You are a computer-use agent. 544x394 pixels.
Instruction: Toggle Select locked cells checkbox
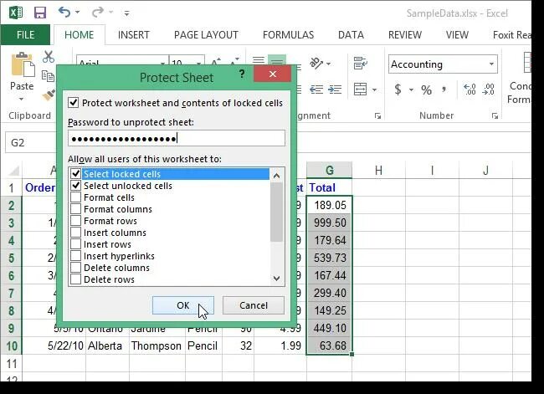(75, 173)
